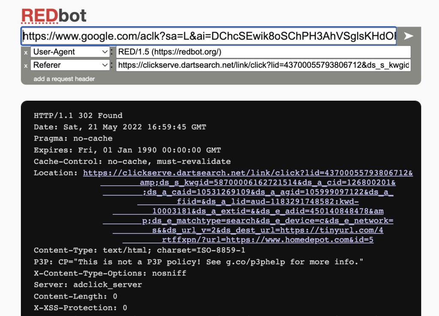
Task: Select the 'Server: adclick_server' line
Action: click(88, 285)
